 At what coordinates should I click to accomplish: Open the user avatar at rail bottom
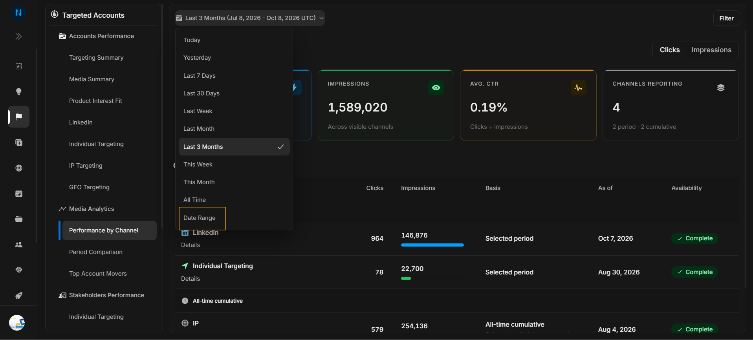(17, 323)
